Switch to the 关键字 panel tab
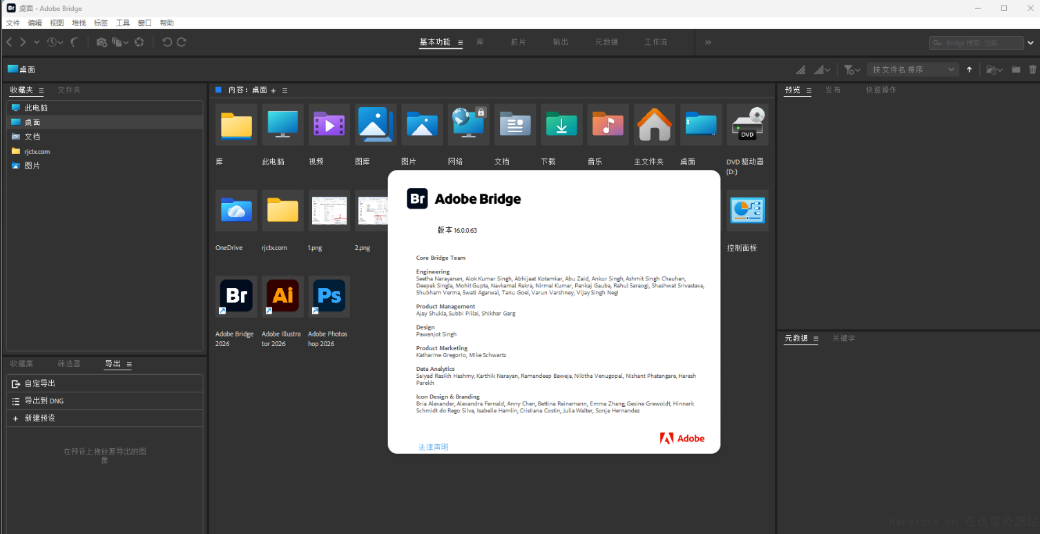1040x534 pixels. pyautogui.click(x=843, y=338)
